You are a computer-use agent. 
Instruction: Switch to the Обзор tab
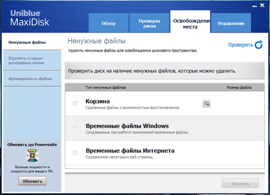[x=108, y=23]
